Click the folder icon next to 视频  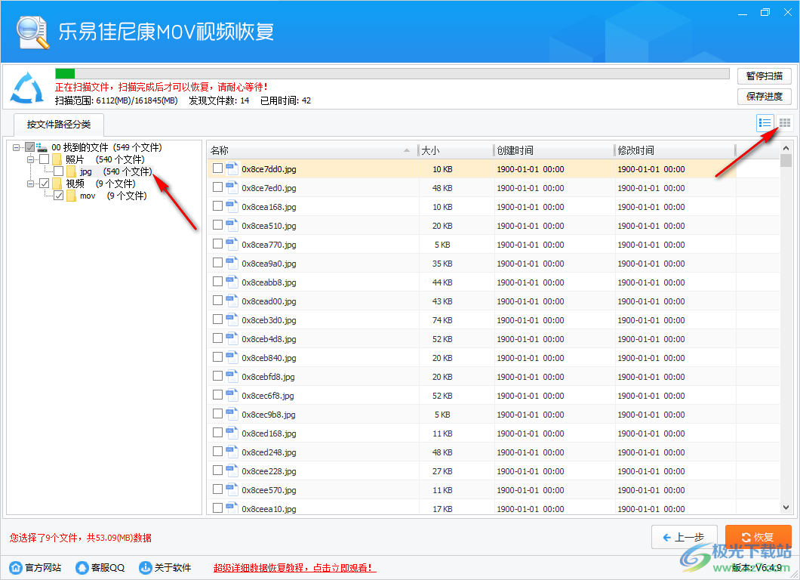pyautogui.click(x=57, y=184)
